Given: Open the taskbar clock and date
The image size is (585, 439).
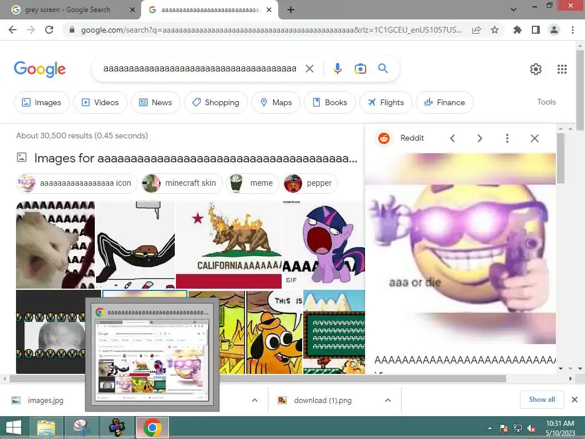Looking at the screenshot, I should [x=560, y=428].
